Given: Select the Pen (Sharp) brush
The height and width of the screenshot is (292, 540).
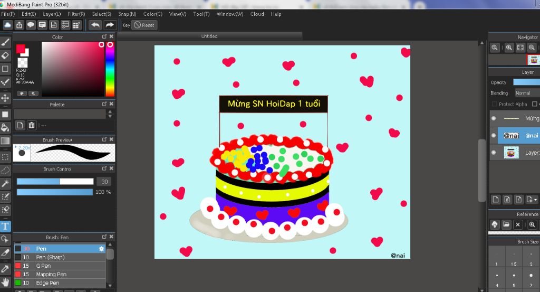Looking at the screenshot, I should click(x=60, y=257).
